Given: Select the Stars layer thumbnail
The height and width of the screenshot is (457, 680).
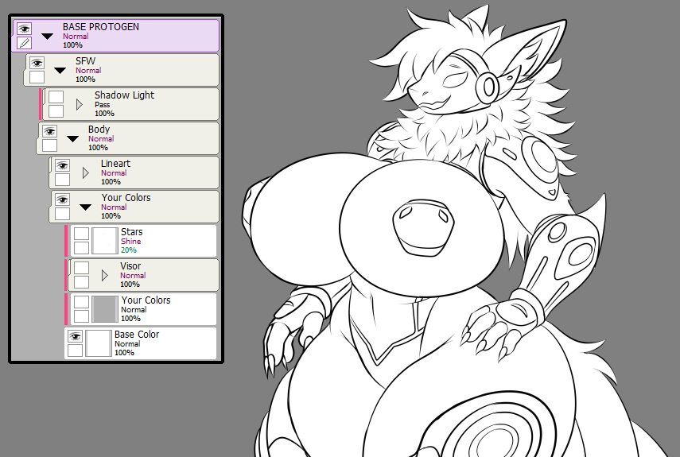Looking at the screenshot, I should click(x=105, y=241).
